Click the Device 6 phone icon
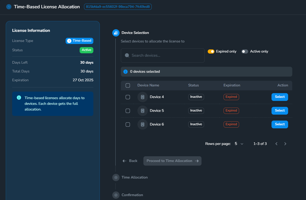 [x=142, y=124]
